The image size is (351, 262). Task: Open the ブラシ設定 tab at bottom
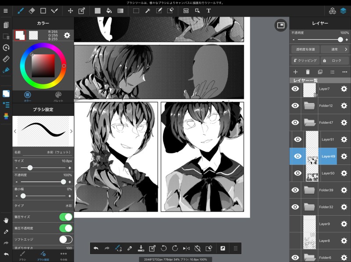[43, 256]
